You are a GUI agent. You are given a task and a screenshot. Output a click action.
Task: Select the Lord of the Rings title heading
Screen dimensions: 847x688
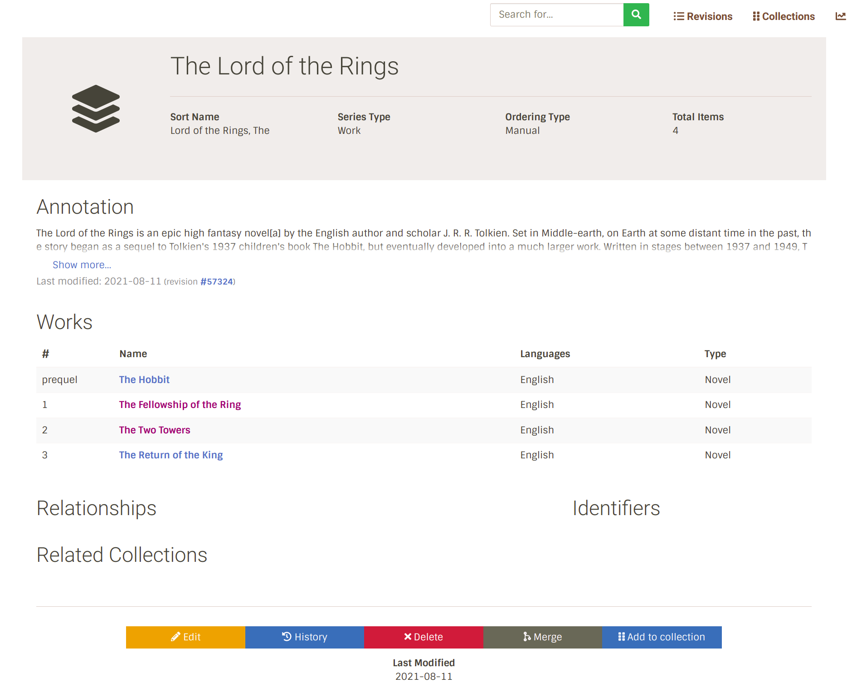284,66
